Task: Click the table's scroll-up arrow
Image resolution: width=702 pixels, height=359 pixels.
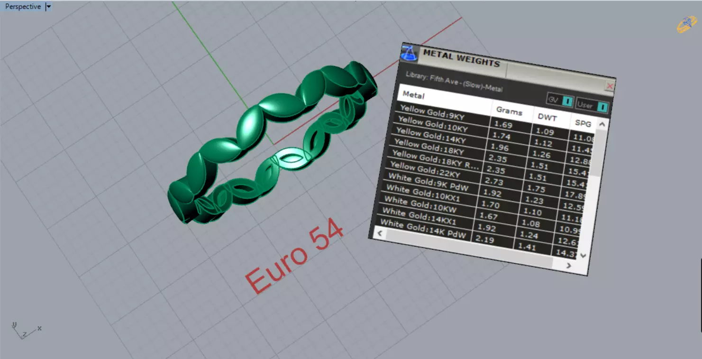Action: click(x=601, y=125)
